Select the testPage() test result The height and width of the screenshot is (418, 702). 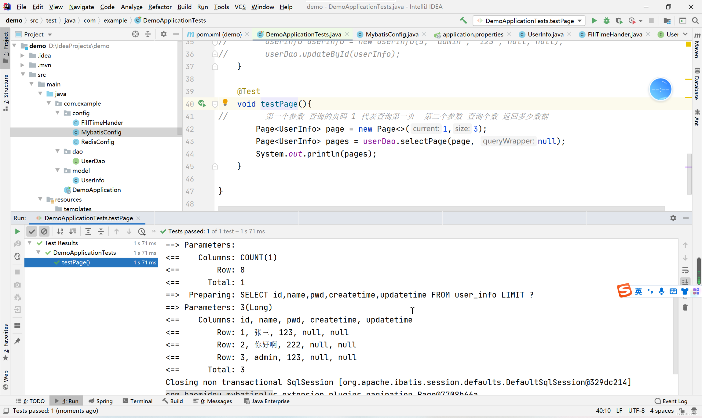click(x=91, y=262)
